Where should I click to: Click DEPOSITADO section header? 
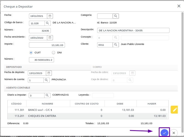coord(48,67)
